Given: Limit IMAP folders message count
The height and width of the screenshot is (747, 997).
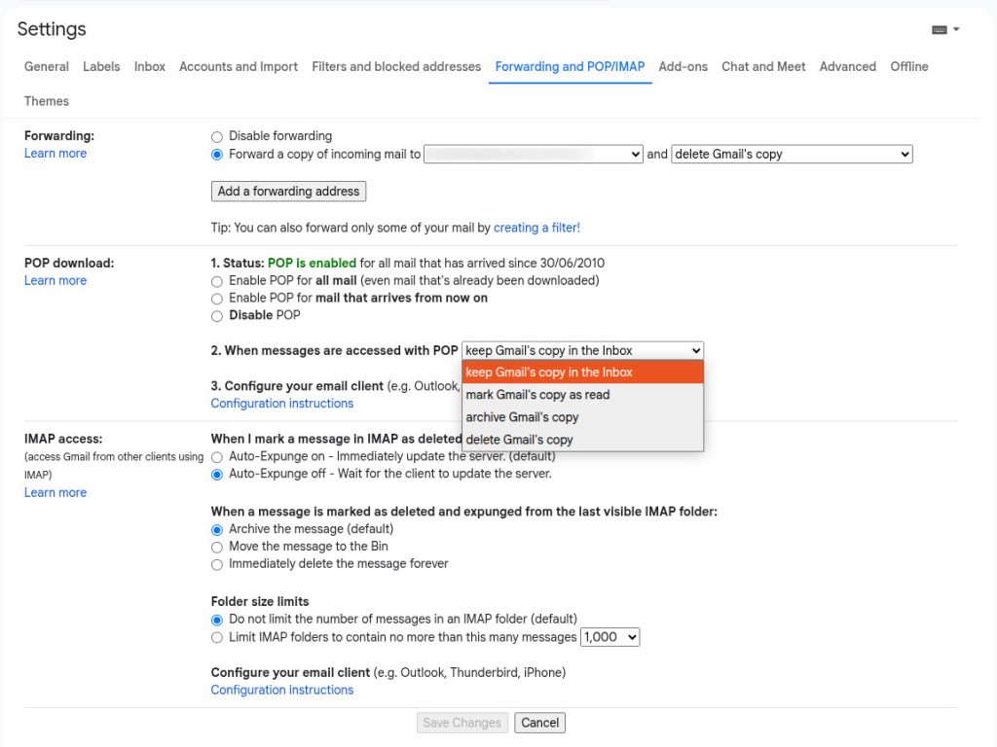Looking at the screenshot, I should click(216, 637).
